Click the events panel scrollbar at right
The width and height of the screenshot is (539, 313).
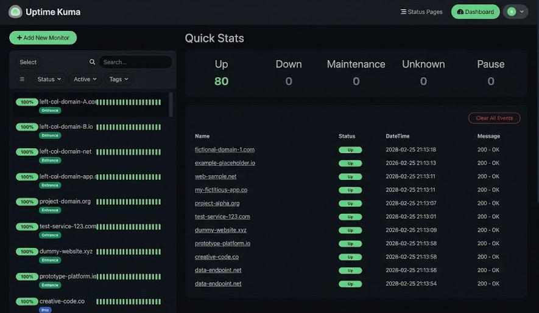538,113
